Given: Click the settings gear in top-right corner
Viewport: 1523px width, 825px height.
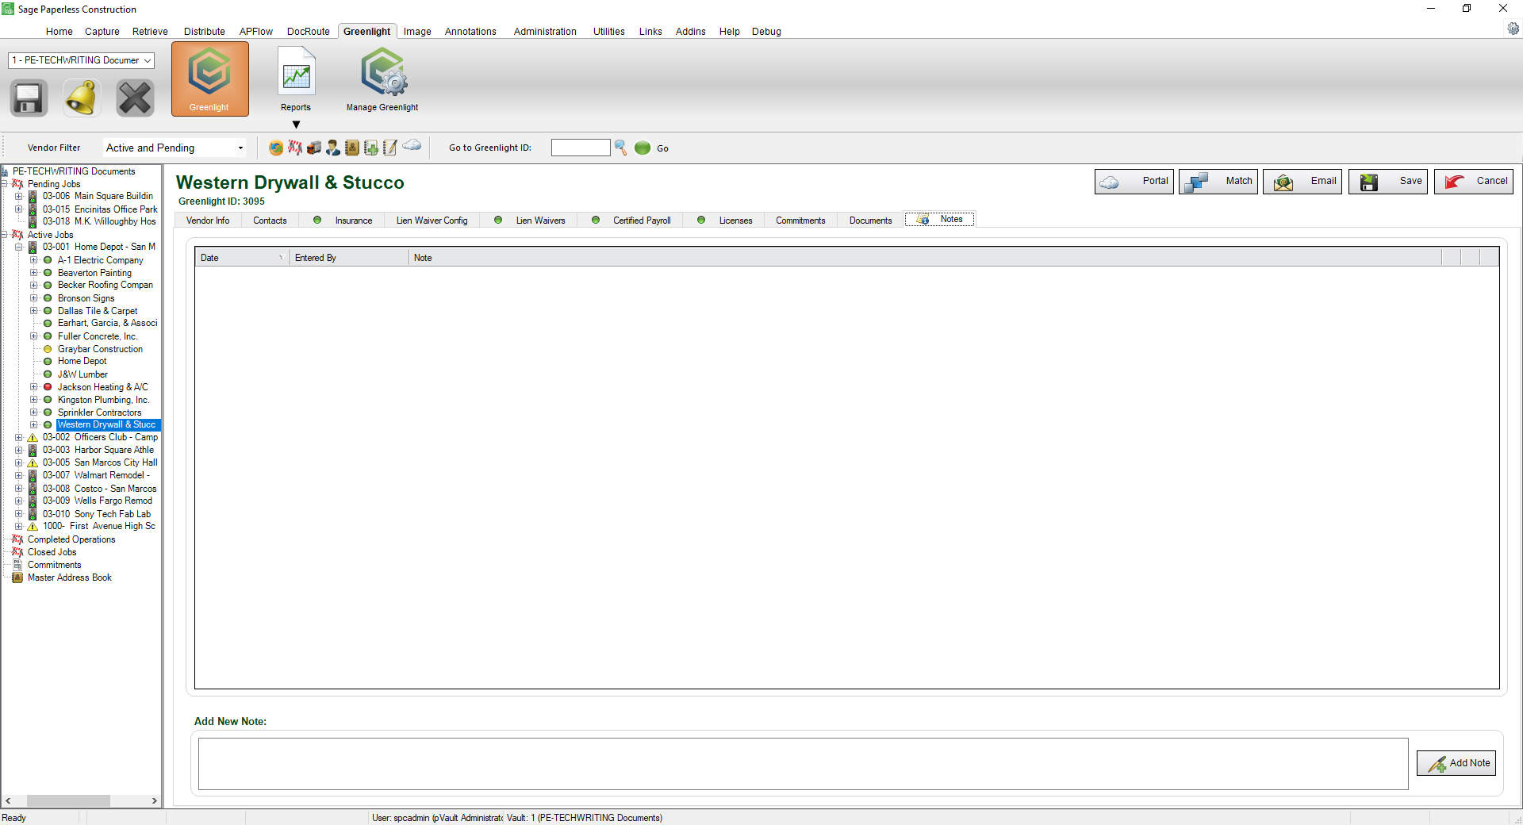Looking at the screenshot, I should point(1513,29).
